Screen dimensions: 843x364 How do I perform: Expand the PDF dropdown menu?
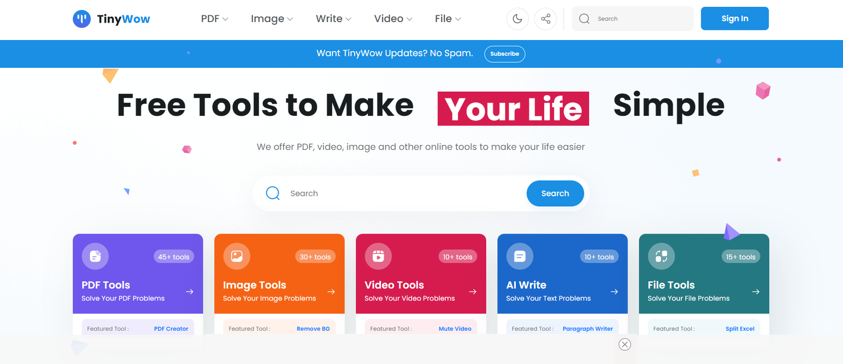(214, 19)
